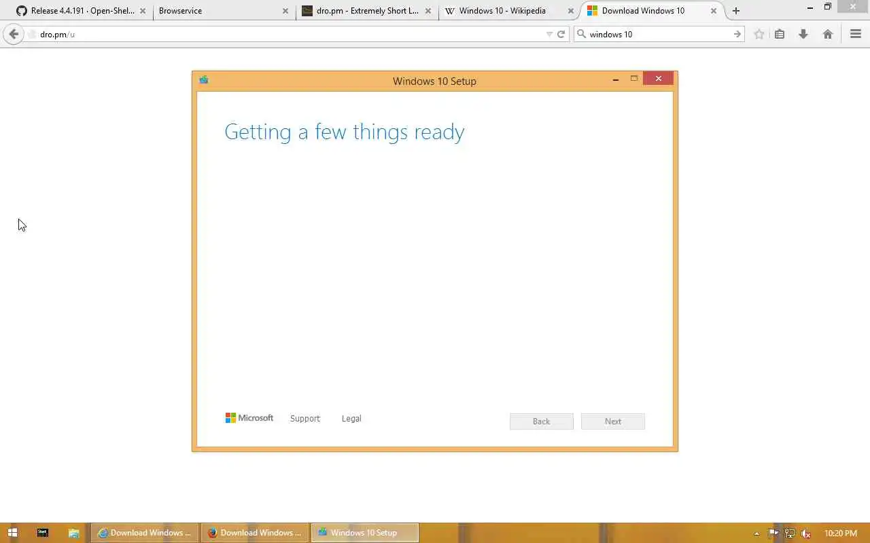Reload the page with the refresh icon

pos(561,34)
